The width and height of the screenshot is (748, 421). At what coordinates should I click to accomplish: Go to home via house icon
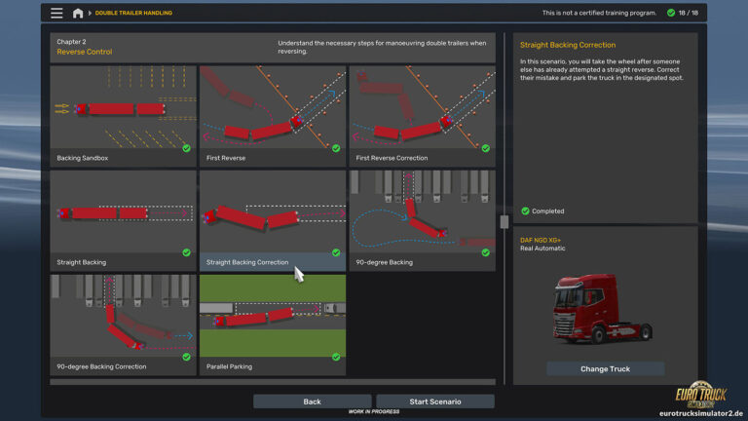78,14
